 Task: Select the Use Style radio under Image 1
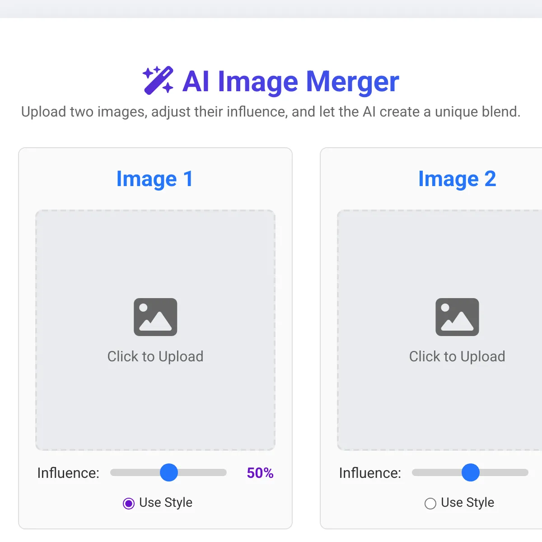click(129, 503)
